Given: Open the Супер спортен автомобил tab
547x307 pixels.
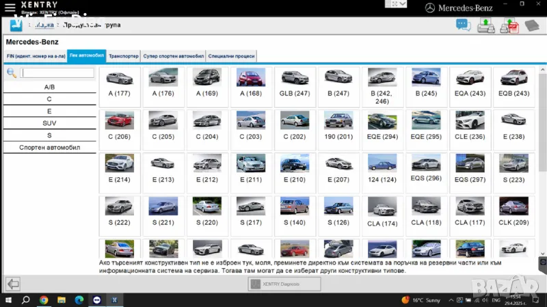Looking at the screenshot, I should coord(173,56).
